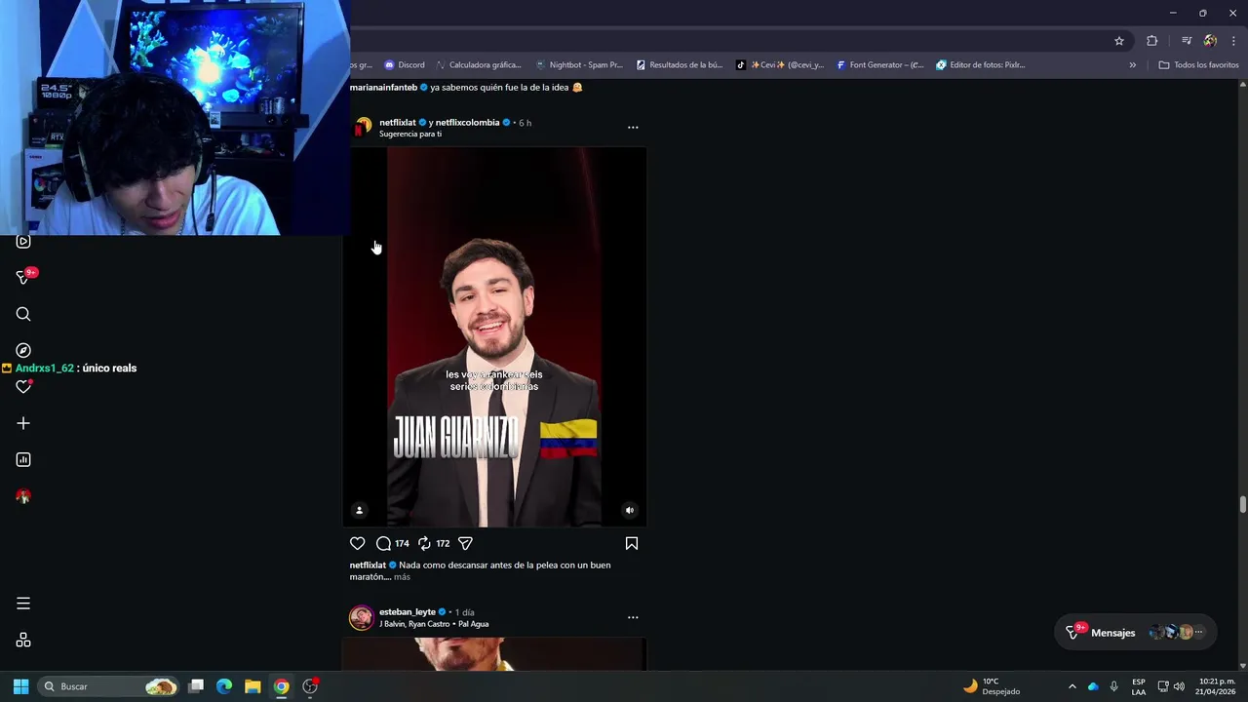Screen dimensions: 1248x702
Task: Open File Explorer from taskbar
Action: [x=253, y=686]
